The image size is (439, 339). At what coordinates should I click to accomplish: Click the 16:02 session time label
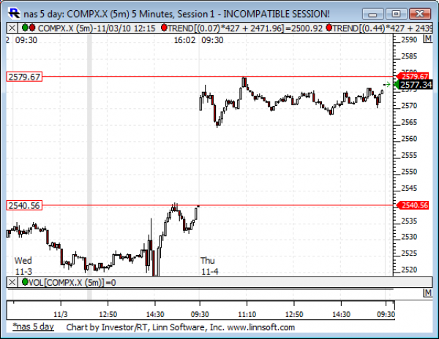[184, 40]
